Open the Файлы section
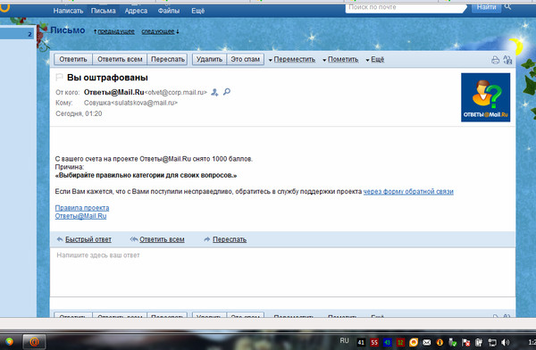Screen dimensions: 536x350 click(x=169, y=11)
